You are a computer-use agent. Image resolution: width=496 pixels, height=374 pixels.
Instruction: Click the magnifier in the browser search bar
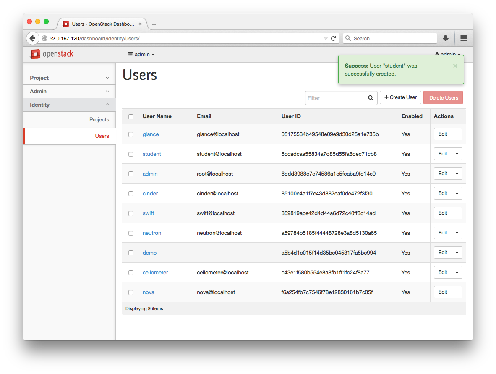coord(348,38)
